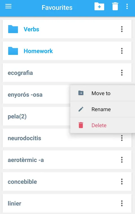The width and height of the screenshot is (135, 214).
Task: Open the Verbs folder icon
Action: (x=13, y=29)
